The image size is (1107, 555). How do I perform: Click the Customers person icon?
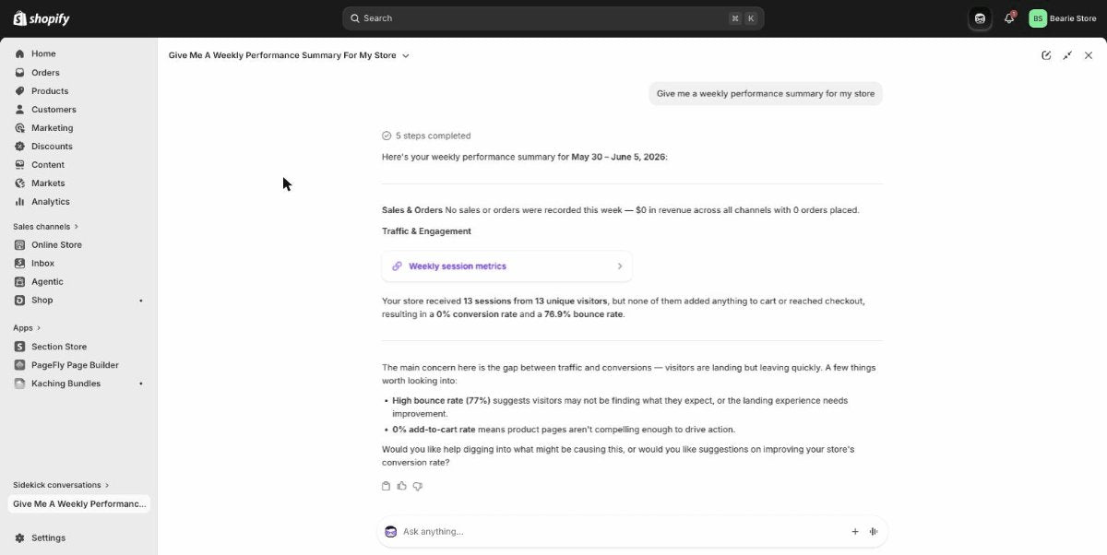click(x=19, y=109)
